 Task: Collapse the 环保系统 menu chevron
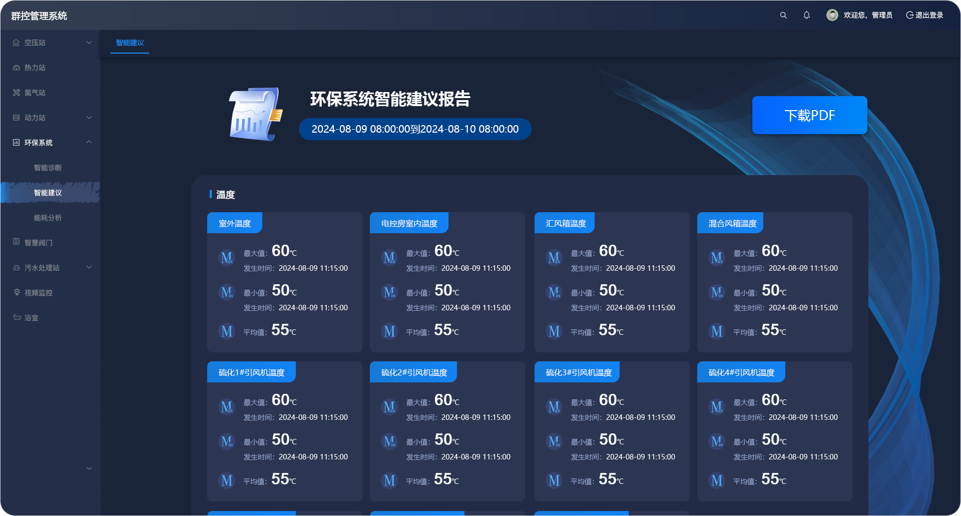tap(89, 142)
